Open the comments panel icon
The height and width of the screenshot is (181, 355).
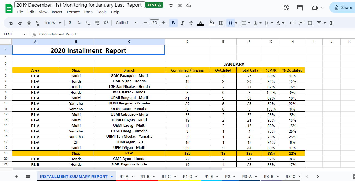[x=300, y=7]
